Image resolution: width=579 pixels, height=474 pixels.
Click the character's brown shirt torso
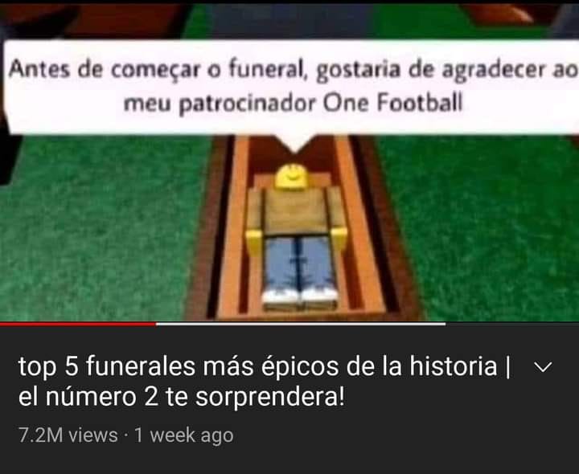295,210
